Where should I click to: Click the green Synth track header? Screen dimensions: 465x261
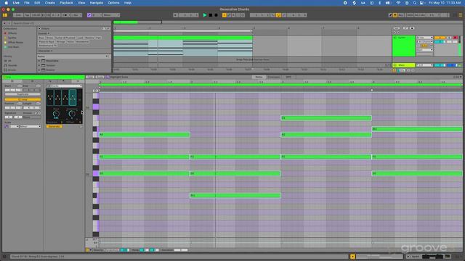coord(404,46)
